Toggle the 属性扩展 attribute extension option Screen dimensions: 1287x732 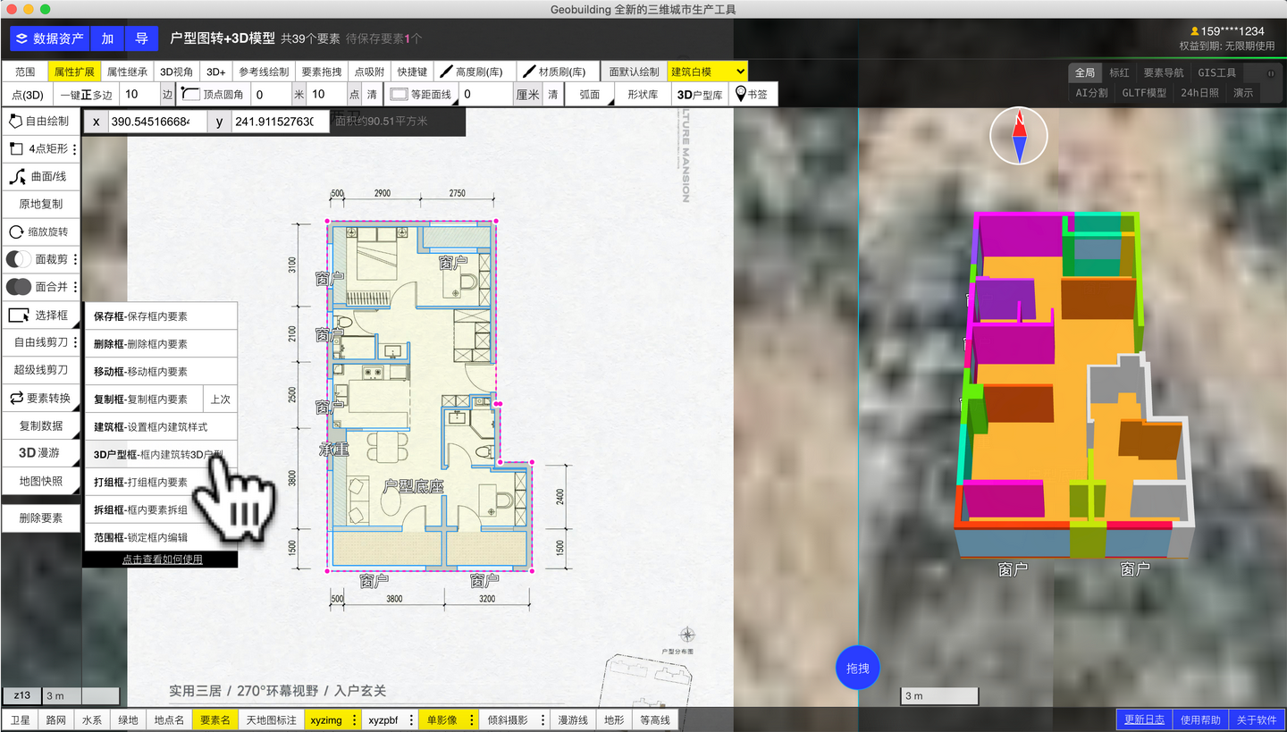tap(74, 72)
